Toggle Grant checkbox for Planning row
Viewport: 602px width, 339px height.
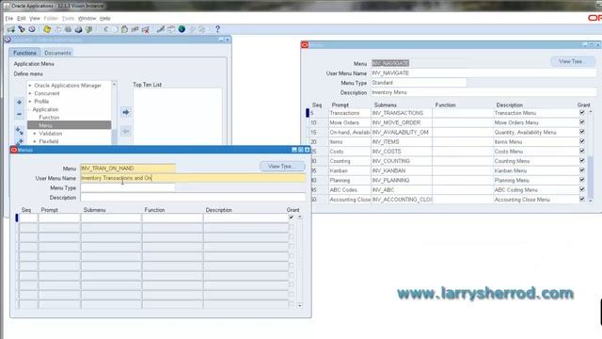[582, 180]
